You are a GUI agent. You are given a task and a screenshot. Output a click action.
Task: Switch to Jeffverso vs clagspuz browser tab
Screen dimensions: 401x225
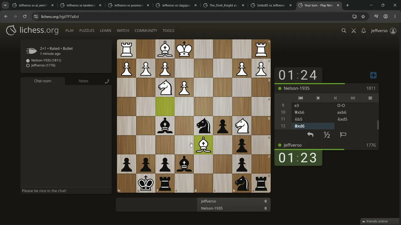tap(176, 5)
